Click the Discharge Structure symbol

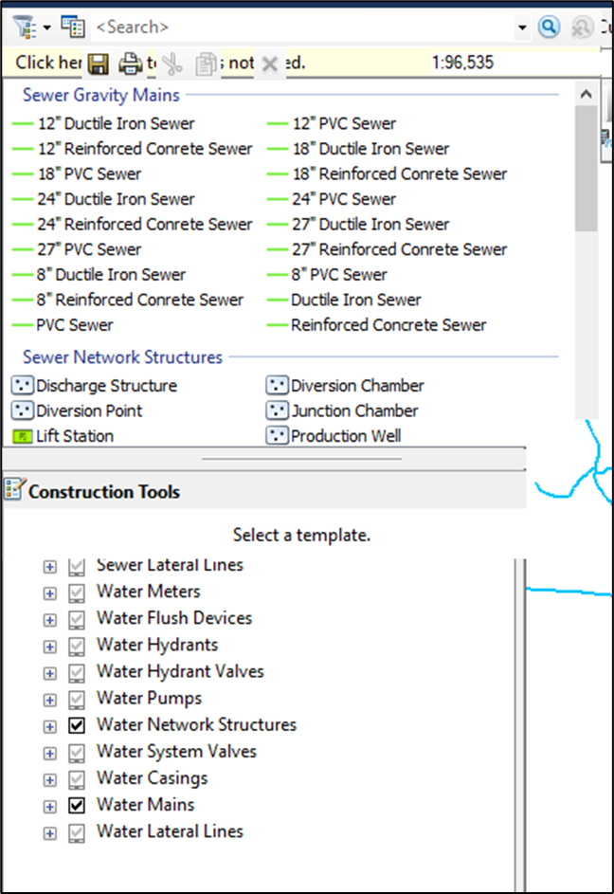pos(21,386)
